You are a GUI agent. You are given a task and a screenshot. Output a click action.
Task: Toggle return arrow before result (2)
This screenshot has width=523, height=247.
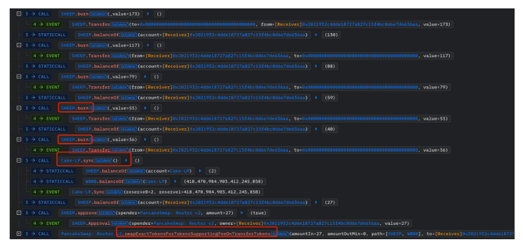[x=200, y=171]
